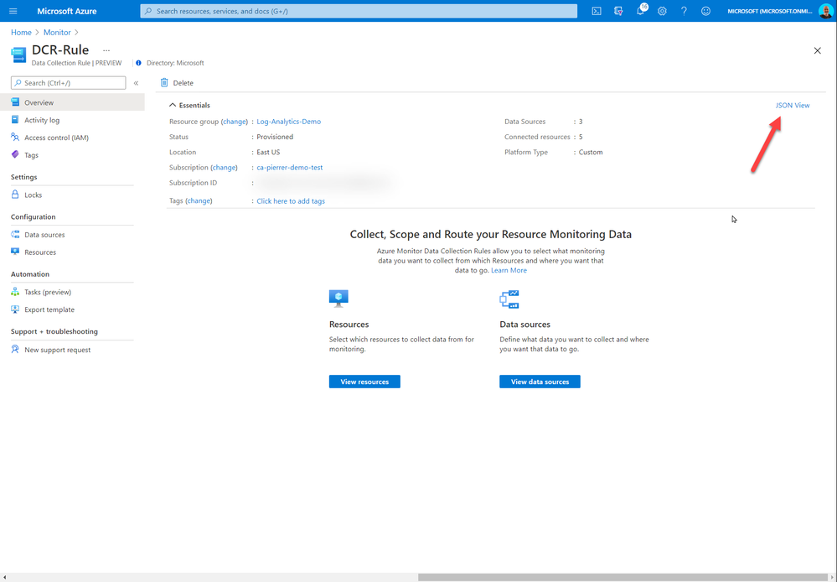Click the Data Sources label
Screen dimensions: 837x582
coord(525,122)
